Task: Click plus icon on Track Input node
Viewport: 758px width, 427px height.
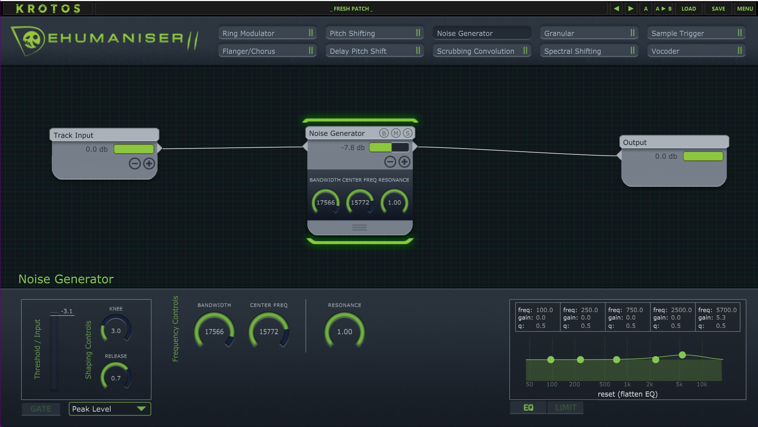Action: (x=149, y=164)
